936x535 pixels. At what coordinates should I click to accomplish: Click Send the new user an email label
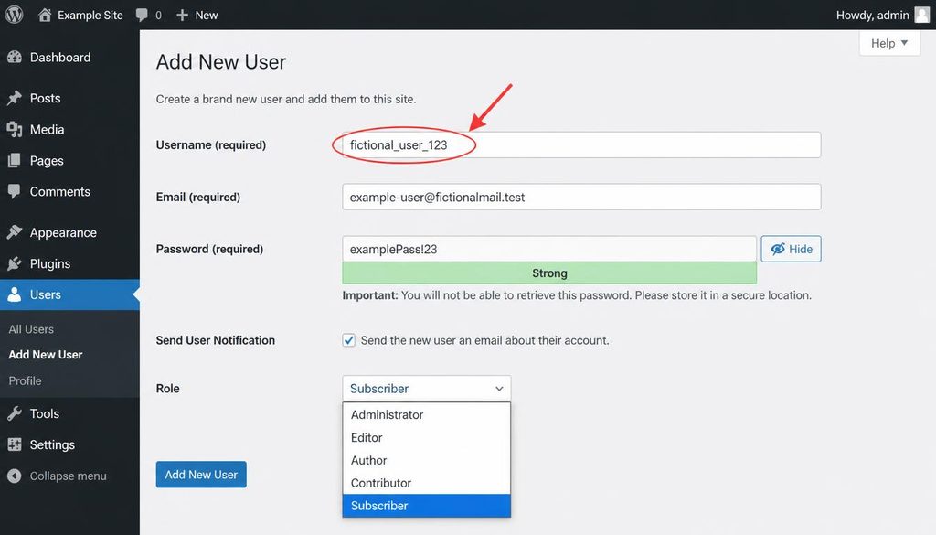tap(484, 340)
